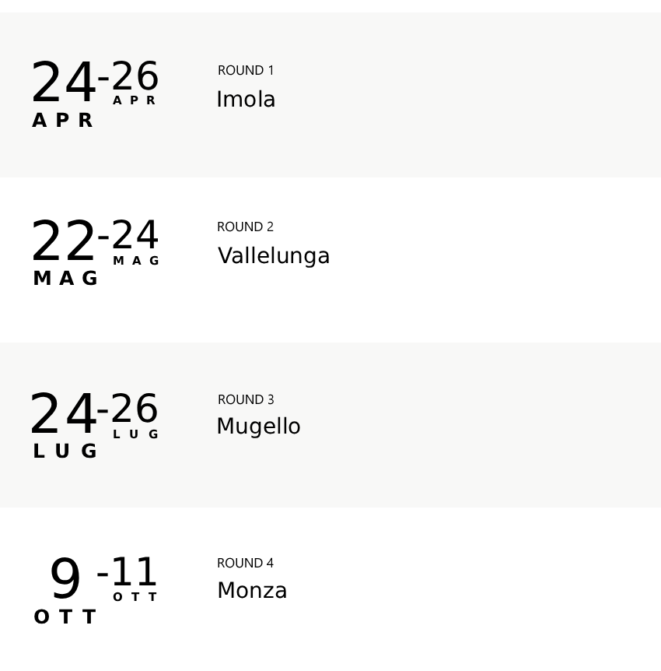Open the Vallelunga circuit link
Image resolution: width=661 pixels, height=671 pixels.
(x=274, y=256)
